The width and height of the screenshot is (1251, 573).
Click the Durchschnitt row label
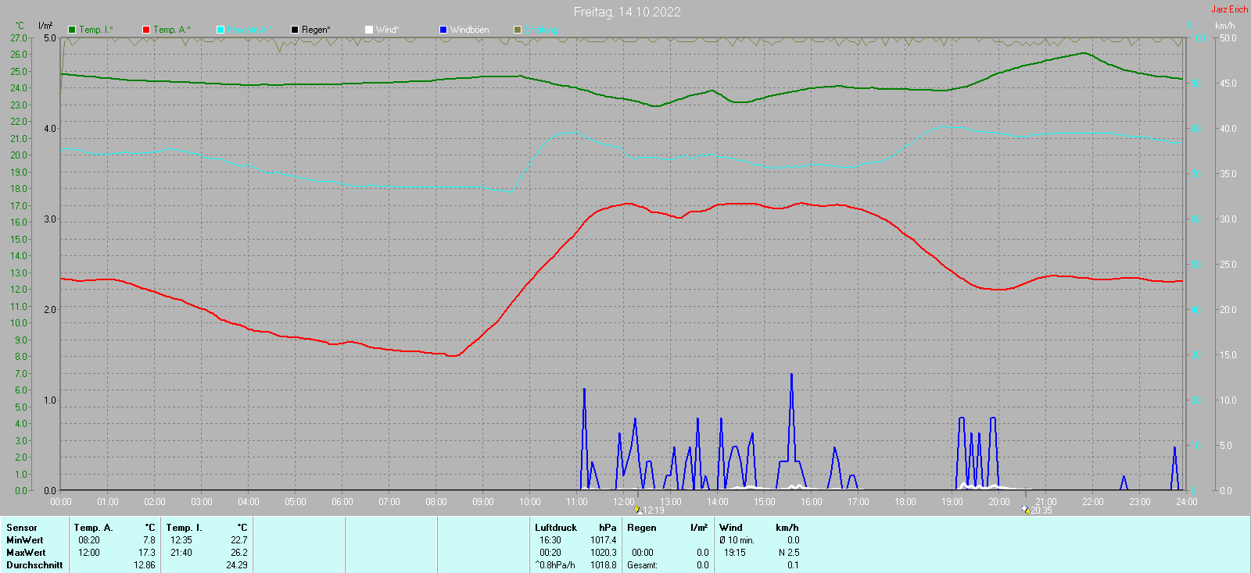coord(34,565)
